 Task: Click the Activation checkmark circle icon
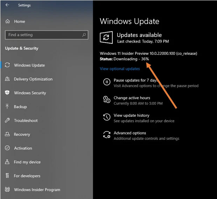[7, 148]
